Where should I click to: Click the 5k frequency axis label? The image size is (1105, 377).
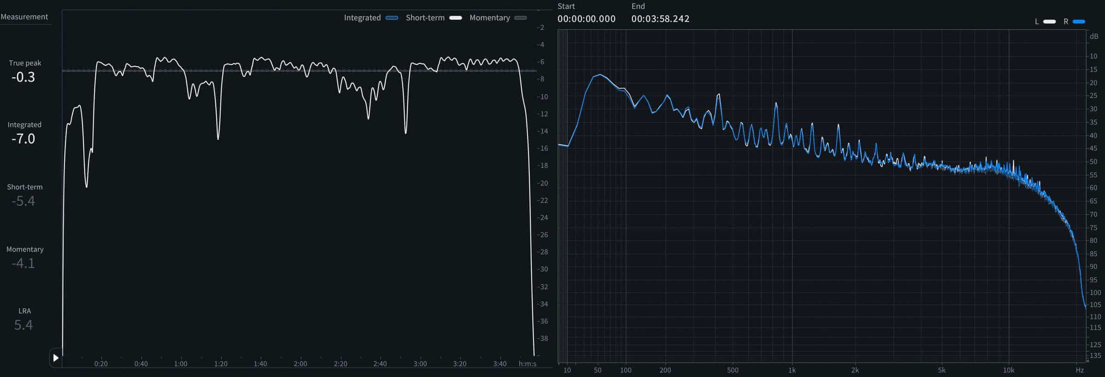click(x=942, y=370)
